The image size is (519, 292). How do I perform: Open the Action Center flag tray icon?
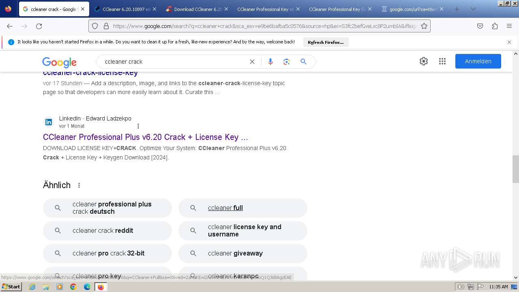pos(480,287)
